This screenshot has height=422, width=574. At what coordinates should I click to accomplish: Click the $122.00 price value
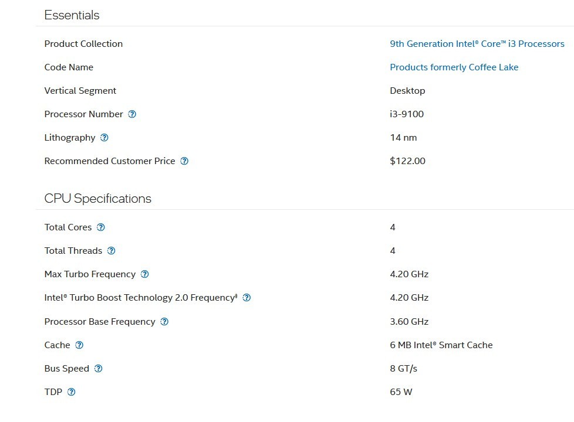[x=407, y=161]
